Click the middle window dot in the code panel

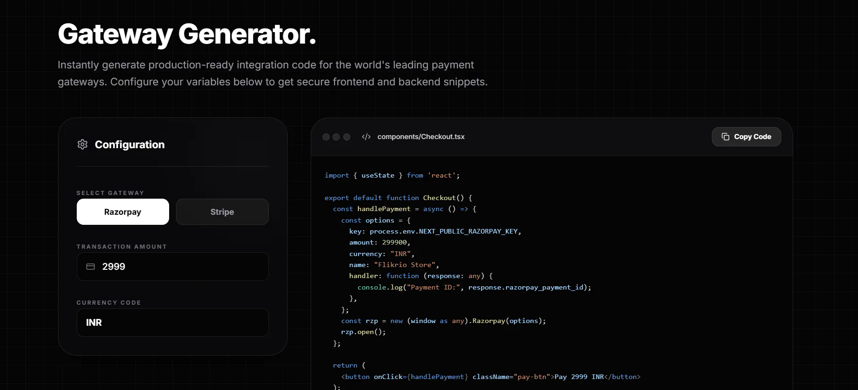point(336,137)
